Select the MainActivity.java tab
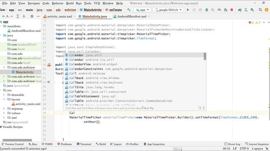This screenshot has width=270, height=151. coord(94,16)
